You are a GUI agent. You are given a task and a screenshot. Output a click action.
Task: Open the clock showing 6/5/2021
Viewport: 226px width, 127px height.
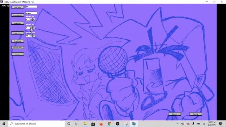pos(212,124)
